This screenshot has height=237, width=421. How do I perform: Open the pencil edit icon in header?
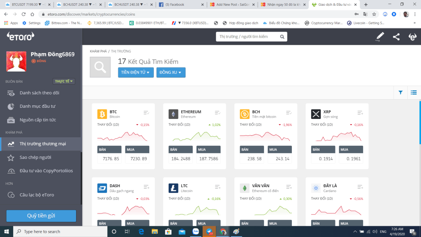(x=380, y=37)
